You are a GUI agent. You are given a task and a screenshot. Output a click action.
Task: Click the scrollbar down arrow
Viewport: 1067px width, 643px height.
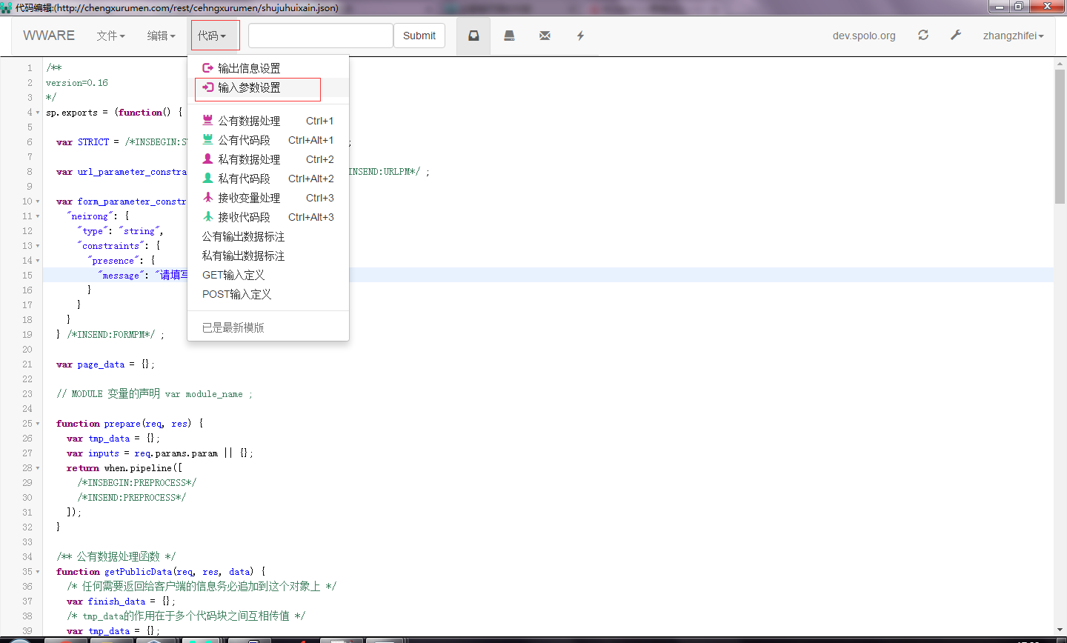1060,630
